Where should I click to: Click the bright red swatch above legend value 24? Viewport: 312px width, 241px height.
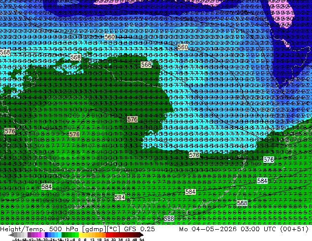107,235
